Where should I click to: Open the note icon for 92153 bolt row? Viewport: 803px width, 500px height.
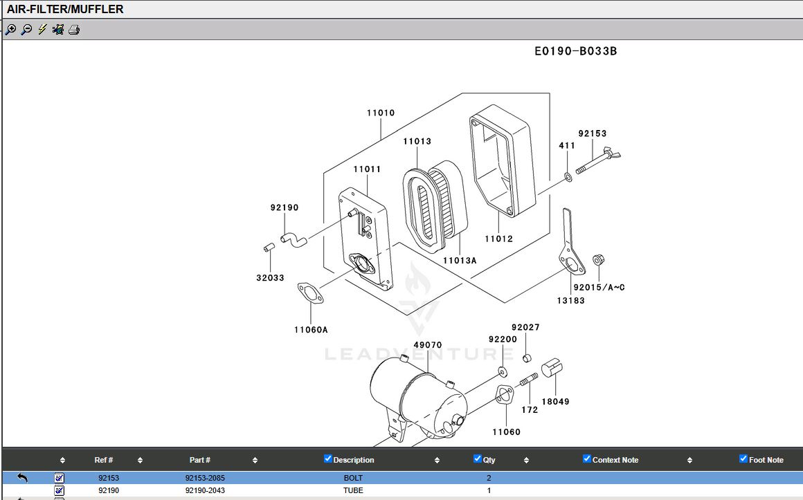(x=60, y=478)
